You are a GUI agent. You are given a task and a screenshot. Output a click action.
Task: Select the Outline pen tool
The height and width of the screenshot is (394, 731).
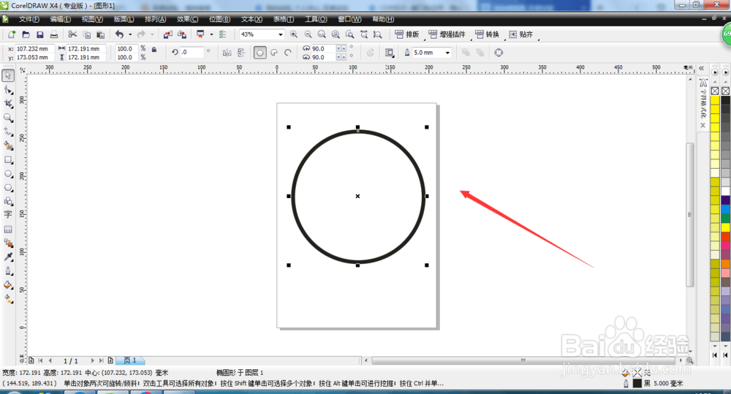pyautogui.click(x=8, y=271)
